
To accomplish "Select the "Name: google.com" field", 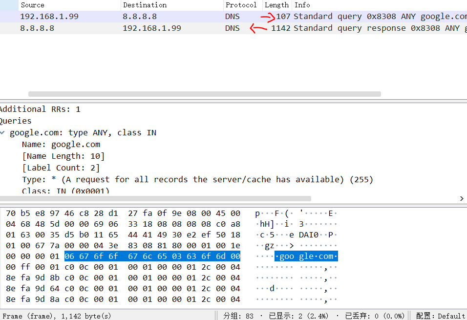I will pyautogui.click(x=61, y=145).
